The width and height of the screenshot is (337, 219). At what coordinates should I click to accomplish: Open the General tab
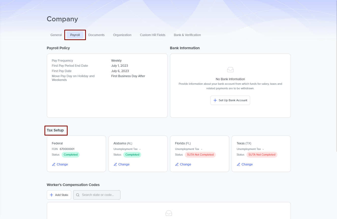coord(56,35)
